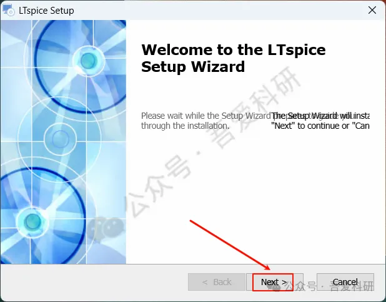Click the red arrow annotation pointing to Next
The image size is (386, 302).
230,245
